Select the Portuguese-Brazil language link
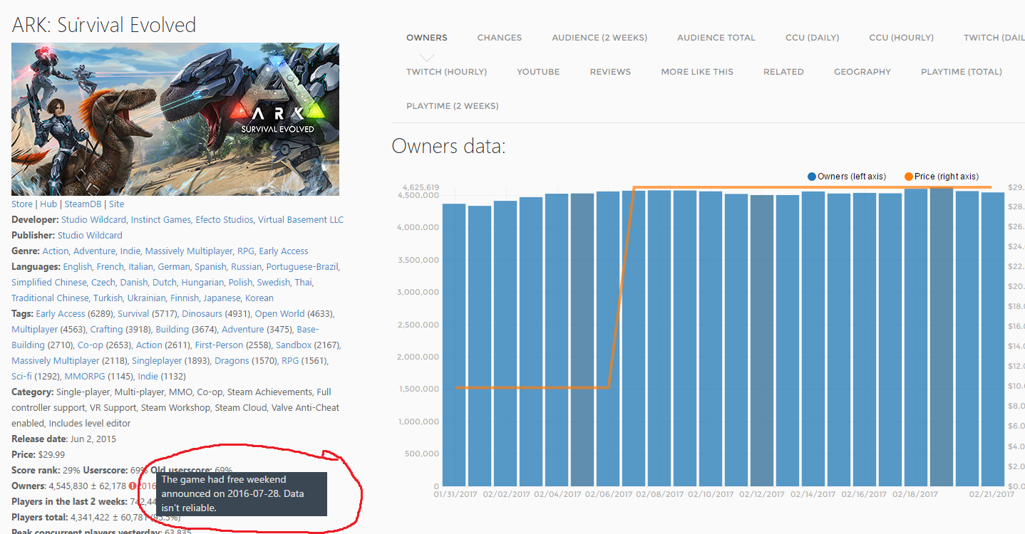 [x=302, y=267]
